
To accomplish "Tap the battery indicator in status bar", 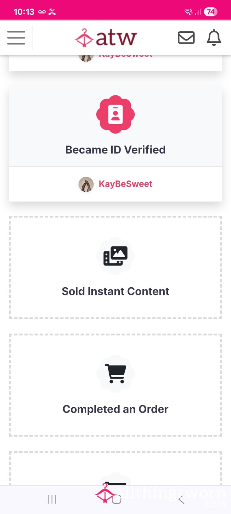I will tap(210, 12).
